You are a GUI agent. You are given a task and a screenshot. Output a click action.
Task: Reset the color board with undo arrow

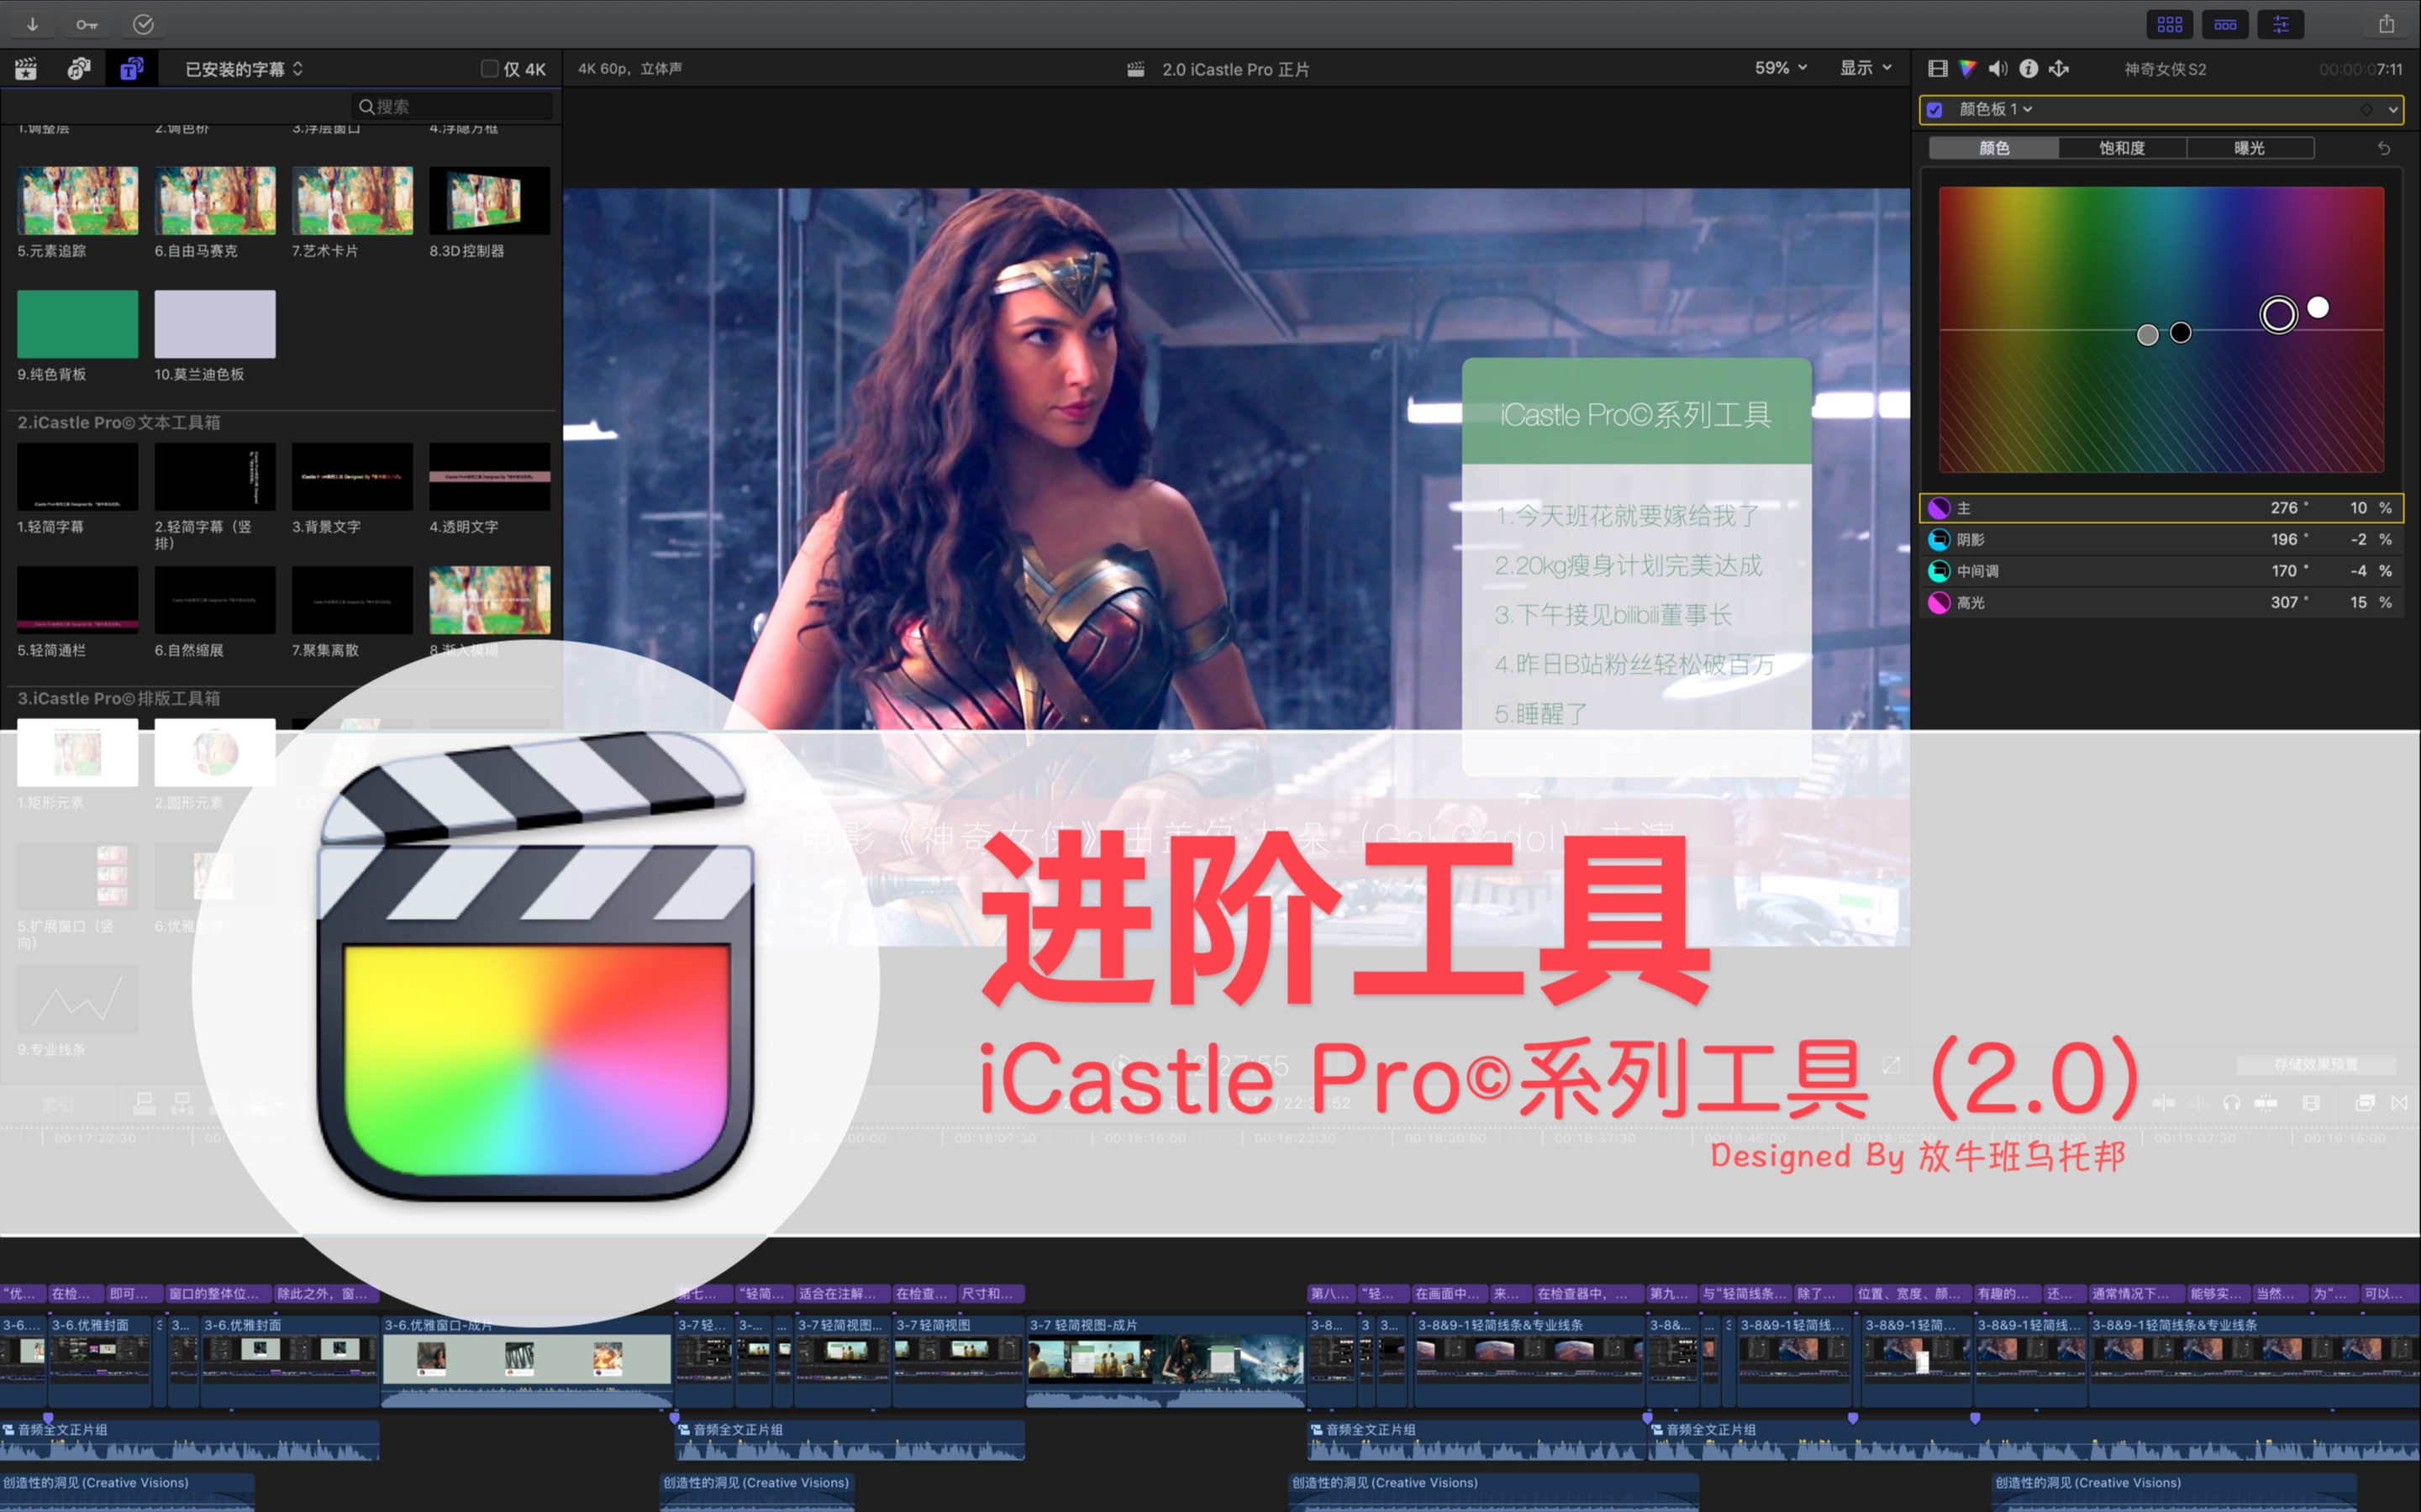(2384, 148)
